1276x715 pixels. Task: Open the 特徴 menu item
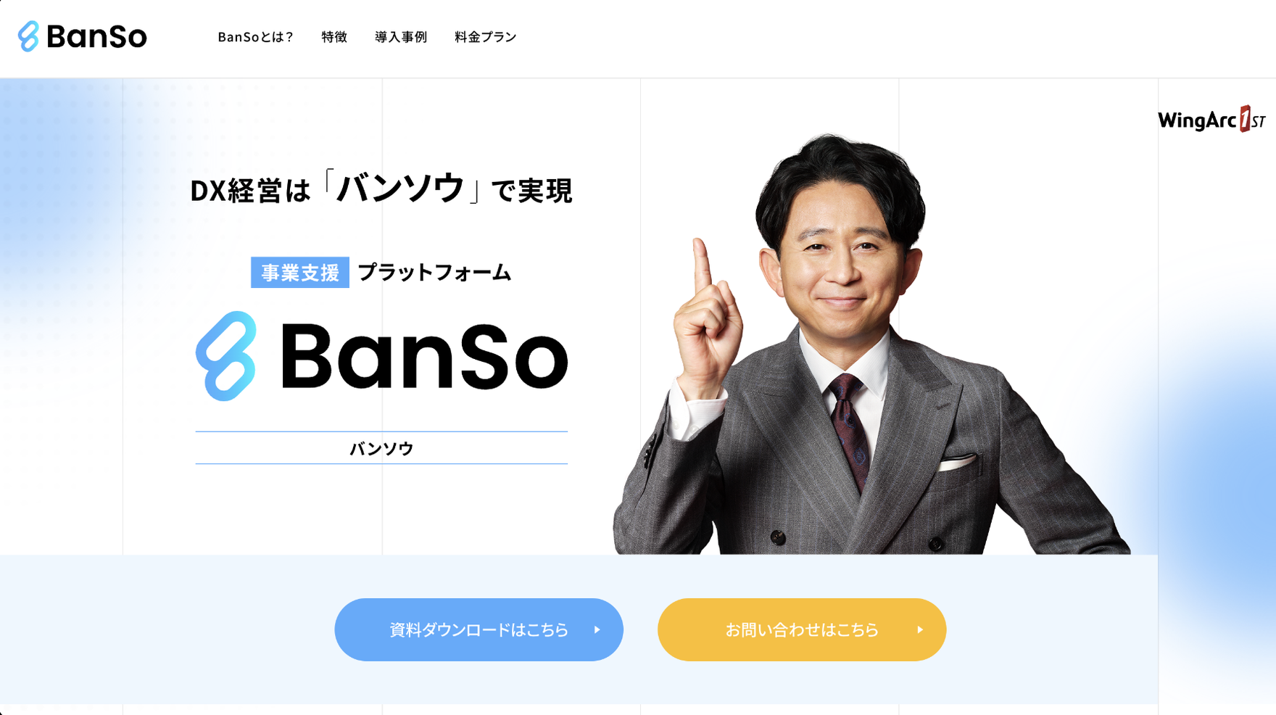point(334,37)
